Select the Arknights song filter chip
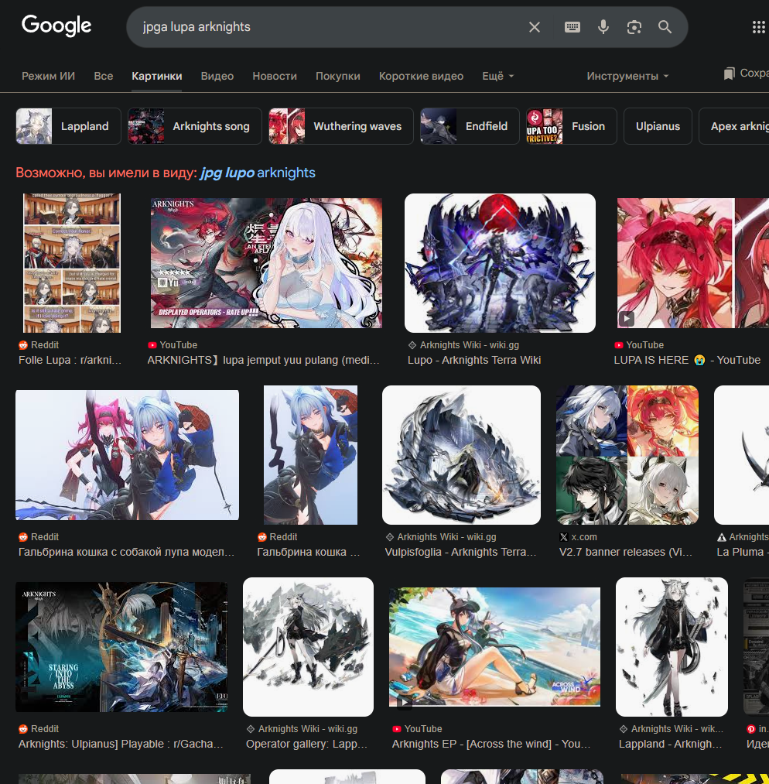The width and height of the screenshot is (769, 784). point(195,126)
